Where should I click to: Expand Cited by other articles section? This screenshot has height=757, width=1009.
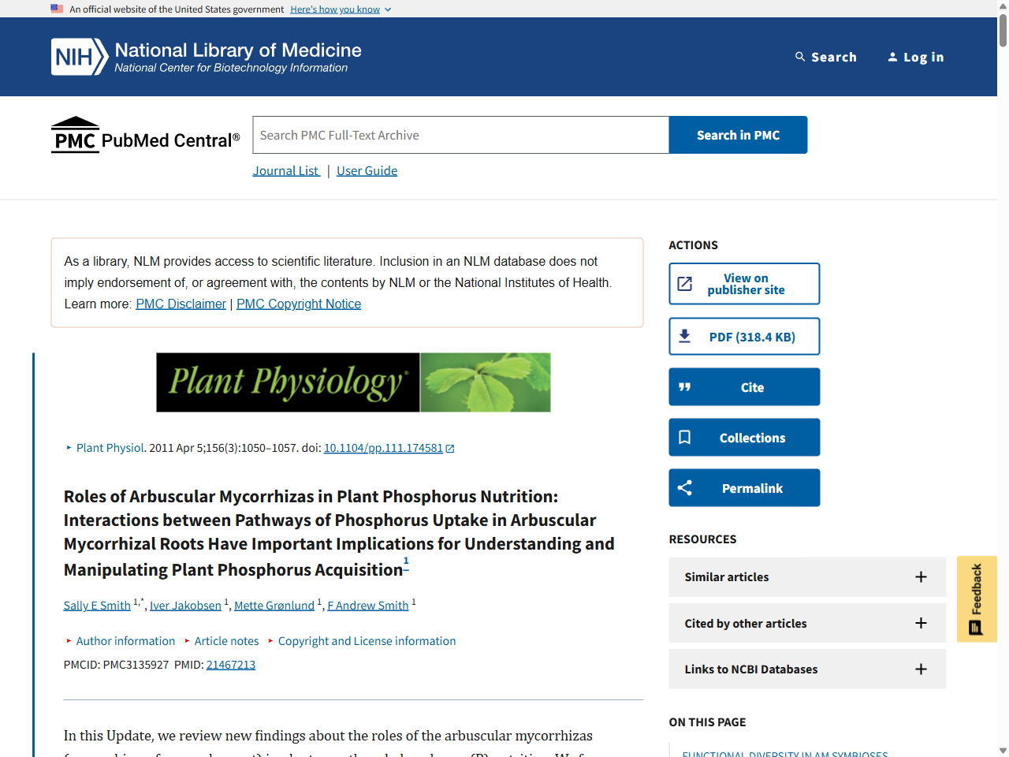(807, 623)
